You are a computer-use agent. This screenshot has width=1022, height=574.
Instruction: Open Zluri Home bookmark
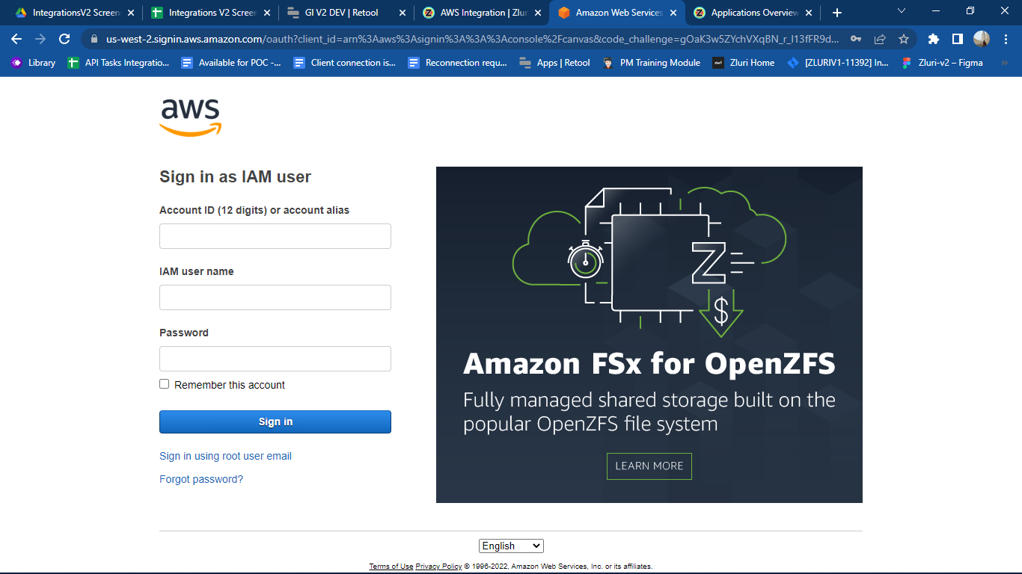point(744,63)
